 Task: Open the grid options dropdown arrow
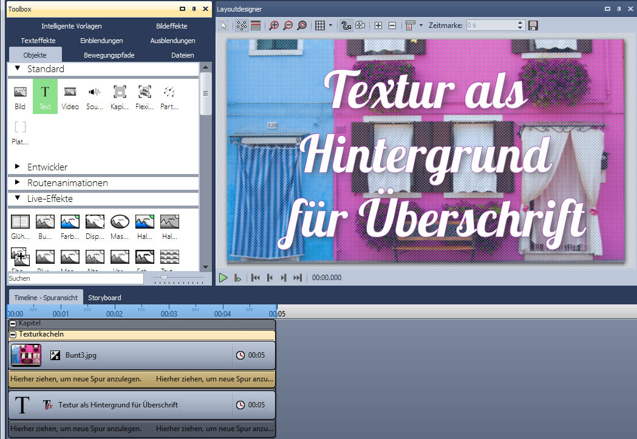click(x=330, y=25)
